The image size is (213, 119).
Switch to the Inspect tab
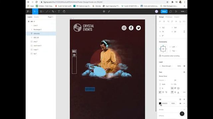click(177, 17)
